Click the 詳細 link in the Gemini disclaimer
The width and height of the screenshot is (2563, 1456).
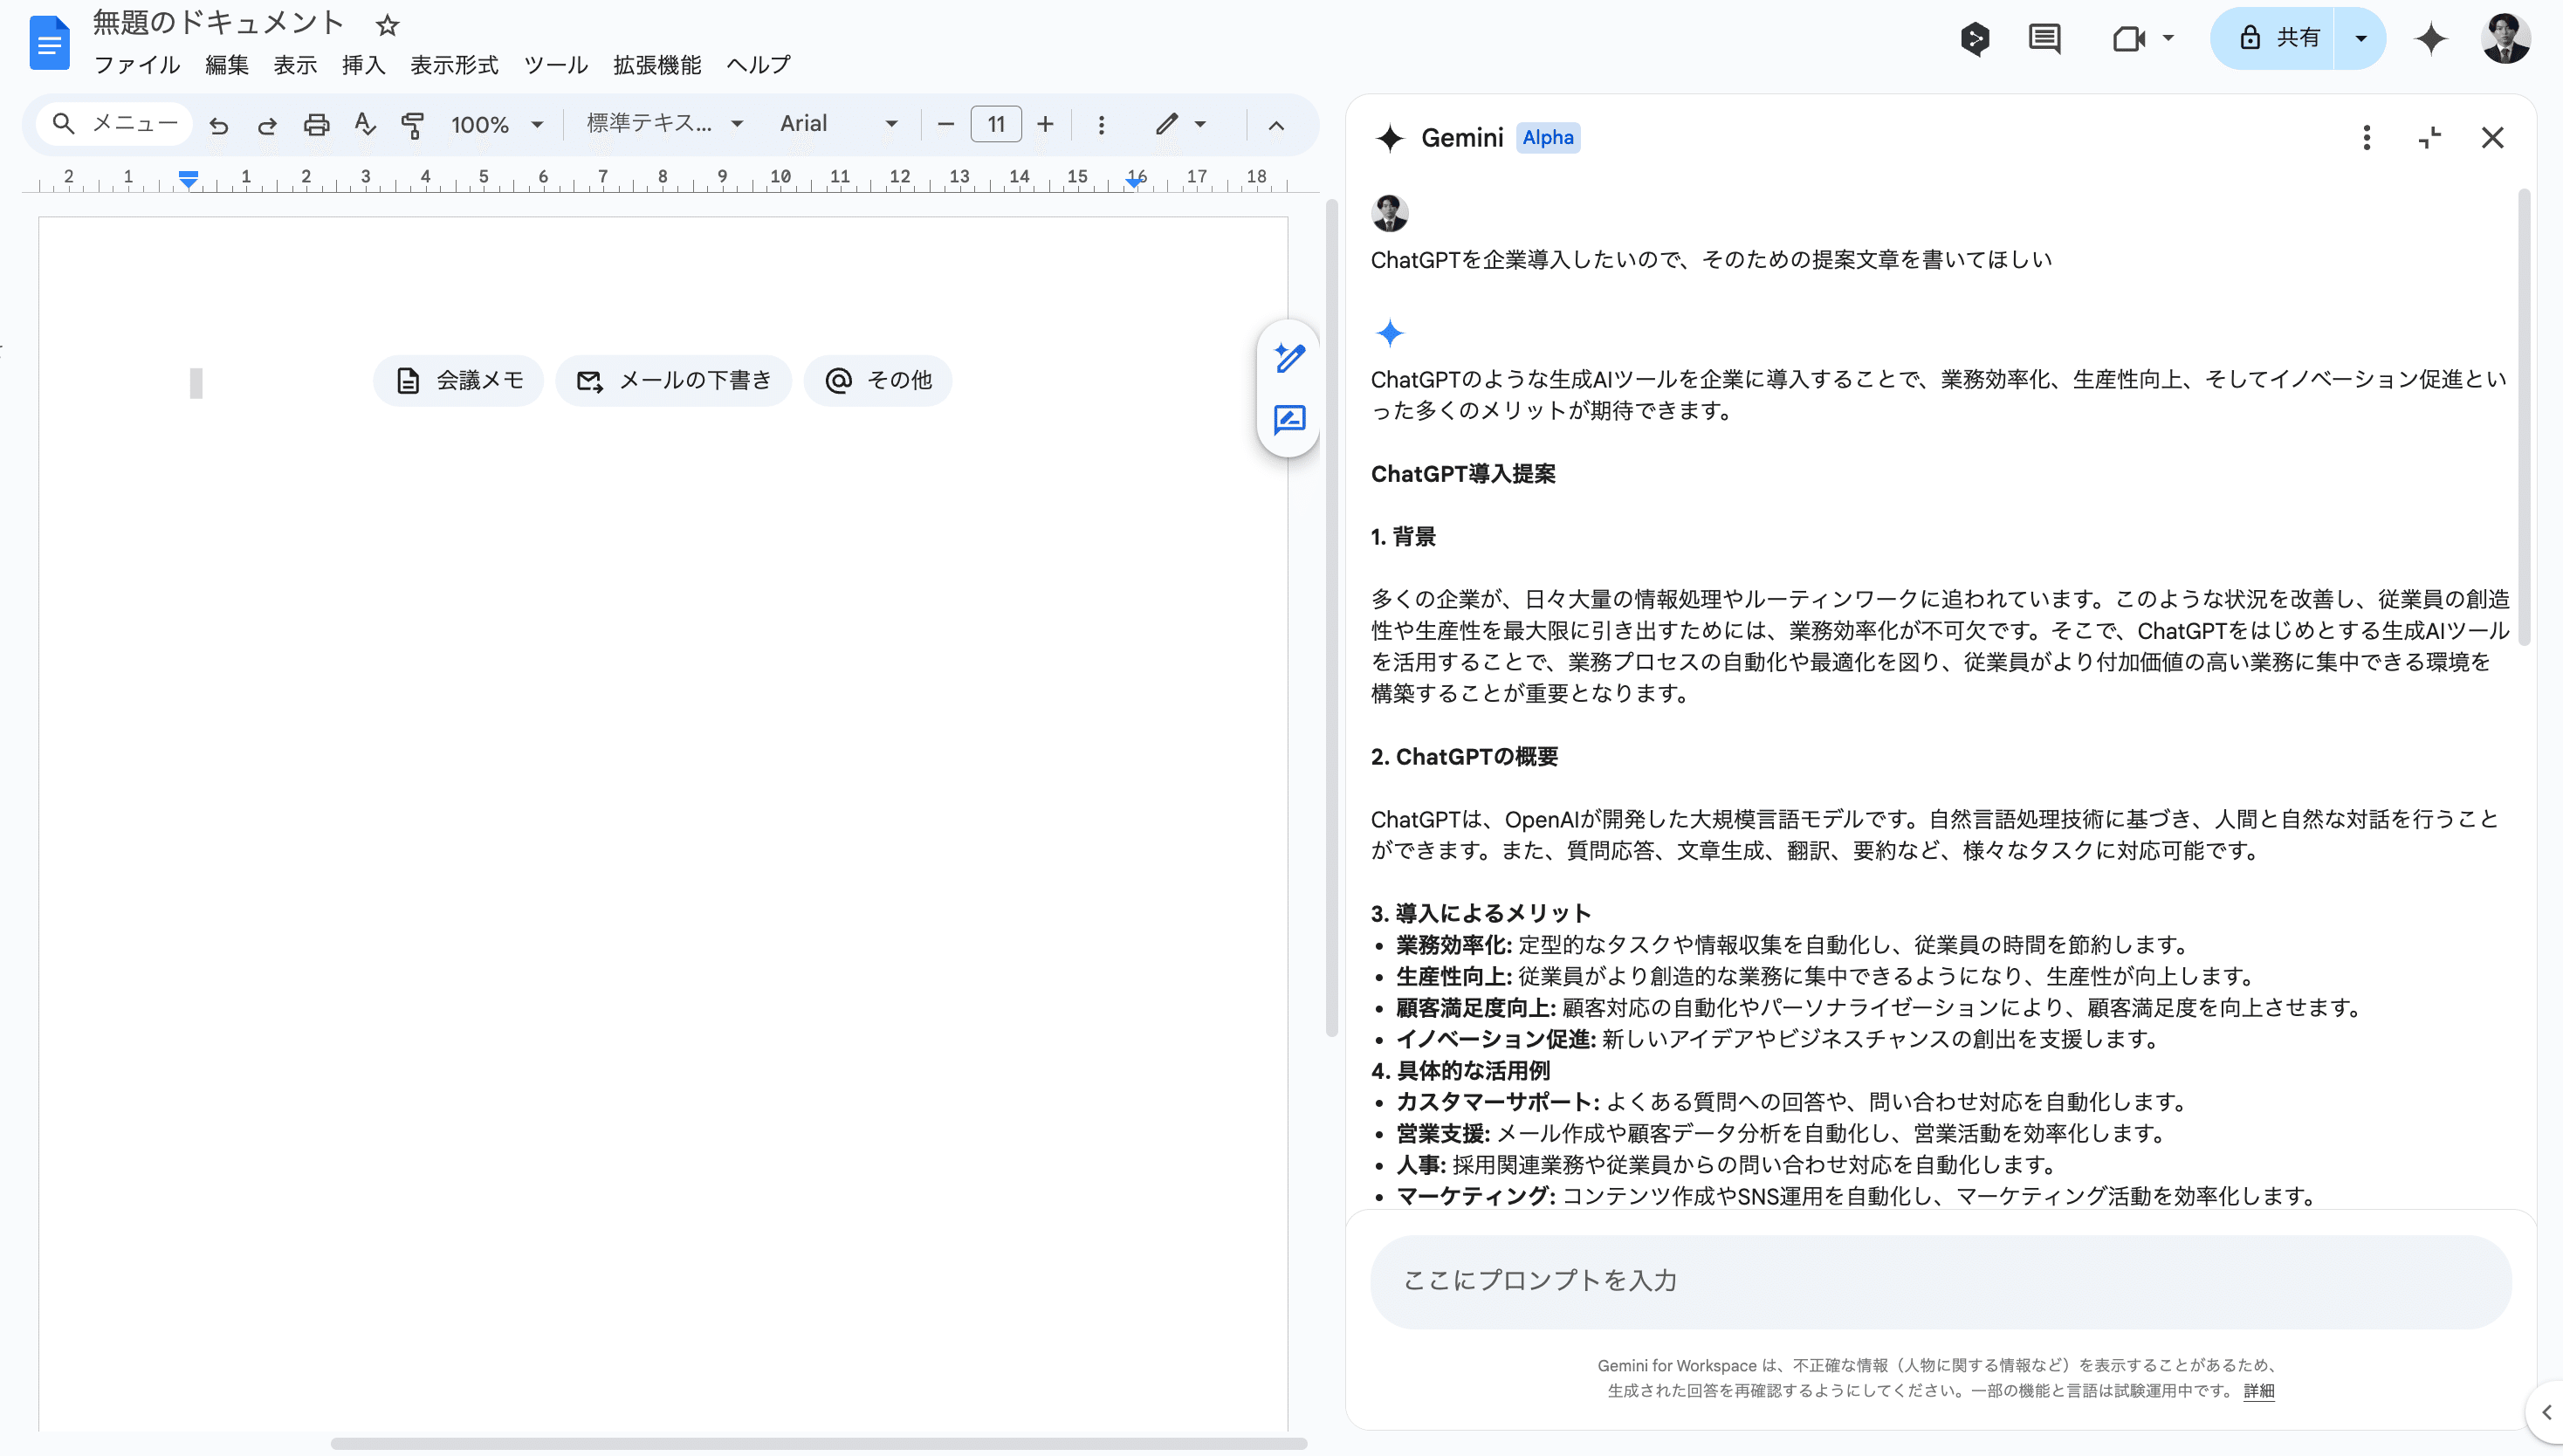[x=2258, y=1391]
